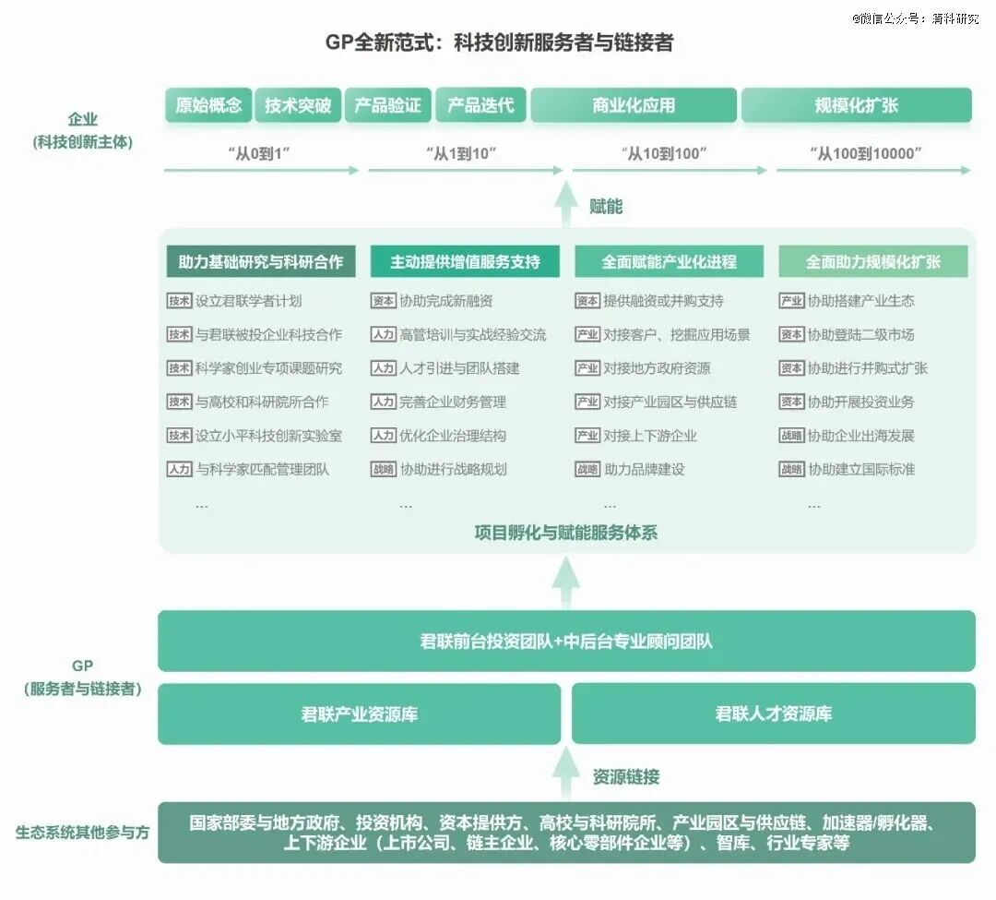Select the 主动提供增值服务支持 column header
The image size is (996, 900).
pos(465,261)
